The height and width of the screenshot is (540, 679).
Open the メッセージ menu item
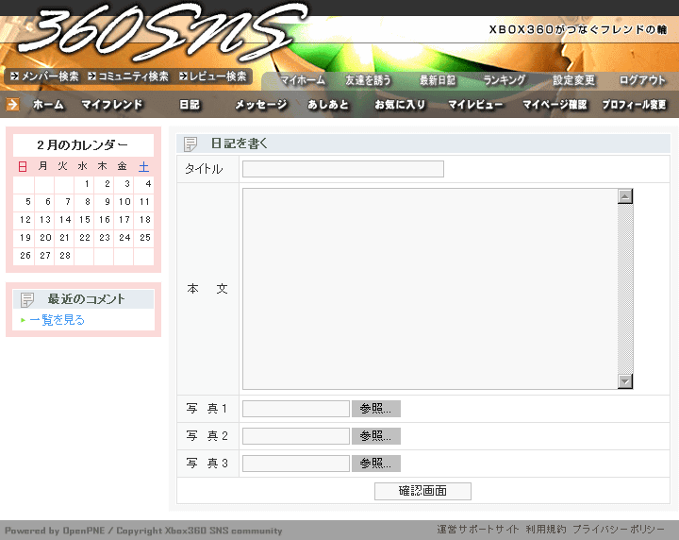click(261, 105)
